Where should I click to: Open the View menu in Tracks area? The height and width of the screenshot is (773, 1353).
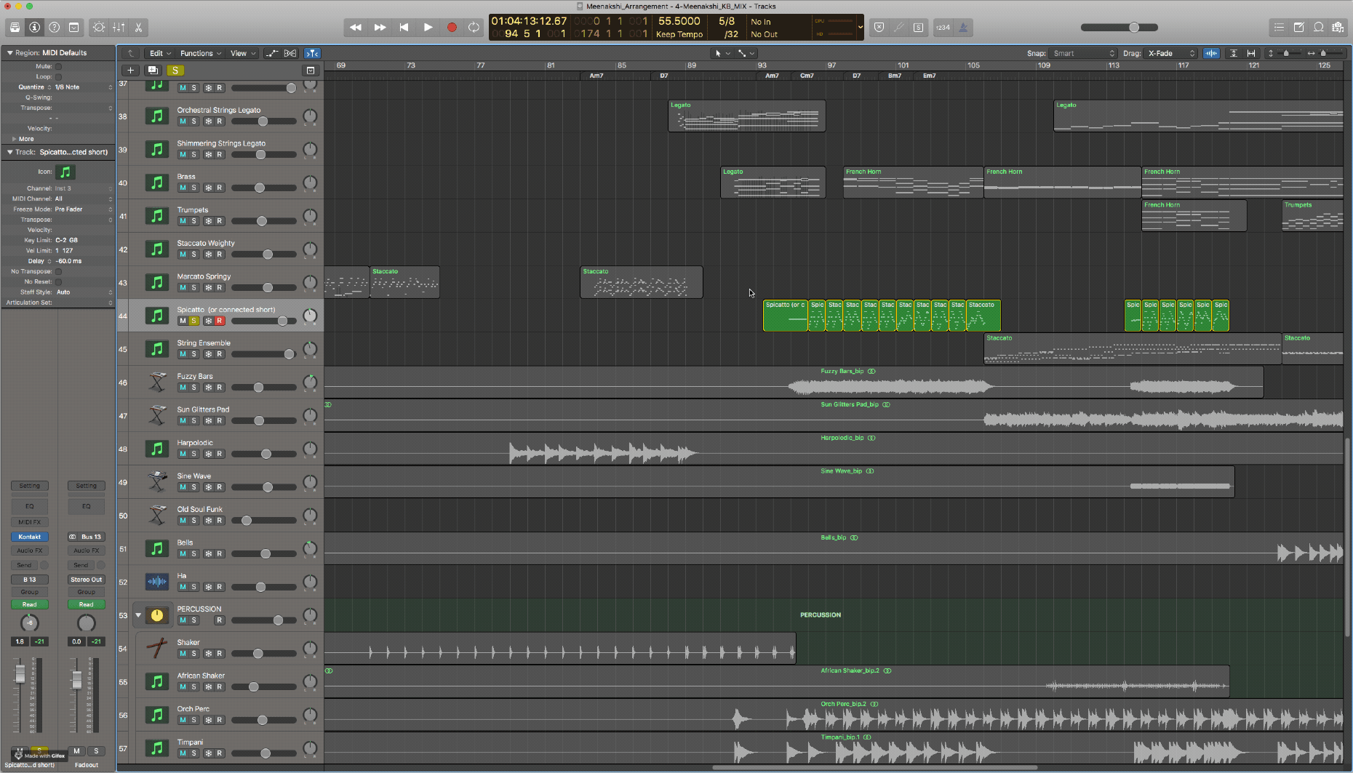click(x=243, y=53)
